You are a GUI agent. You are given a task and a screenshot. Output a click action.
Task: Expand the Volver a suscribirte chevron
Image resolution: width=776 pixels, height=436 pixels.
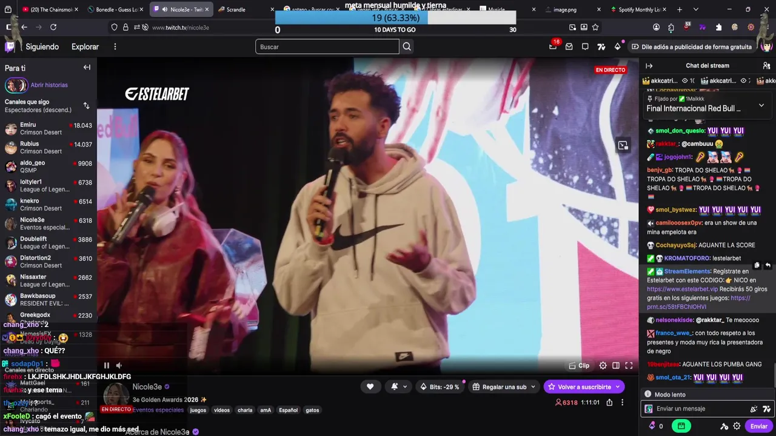tap(618, 386)
